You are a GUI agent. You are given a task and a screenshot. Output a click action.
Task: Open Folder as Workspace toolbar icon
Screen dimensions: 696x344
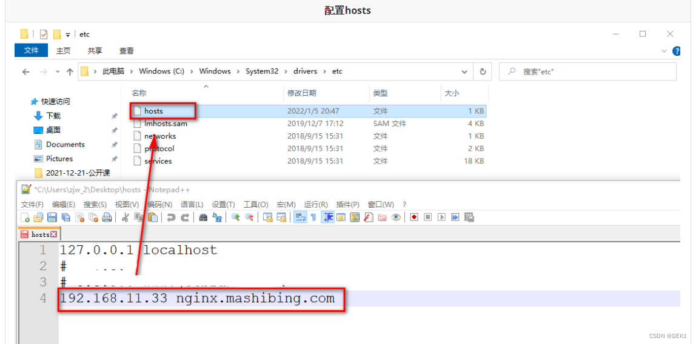382,217
